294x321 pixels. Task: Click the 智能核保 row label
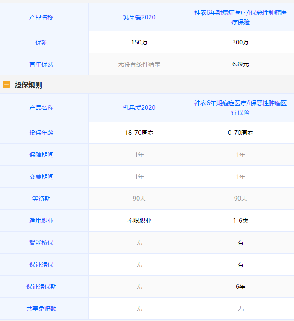click(x=41, y=243)
